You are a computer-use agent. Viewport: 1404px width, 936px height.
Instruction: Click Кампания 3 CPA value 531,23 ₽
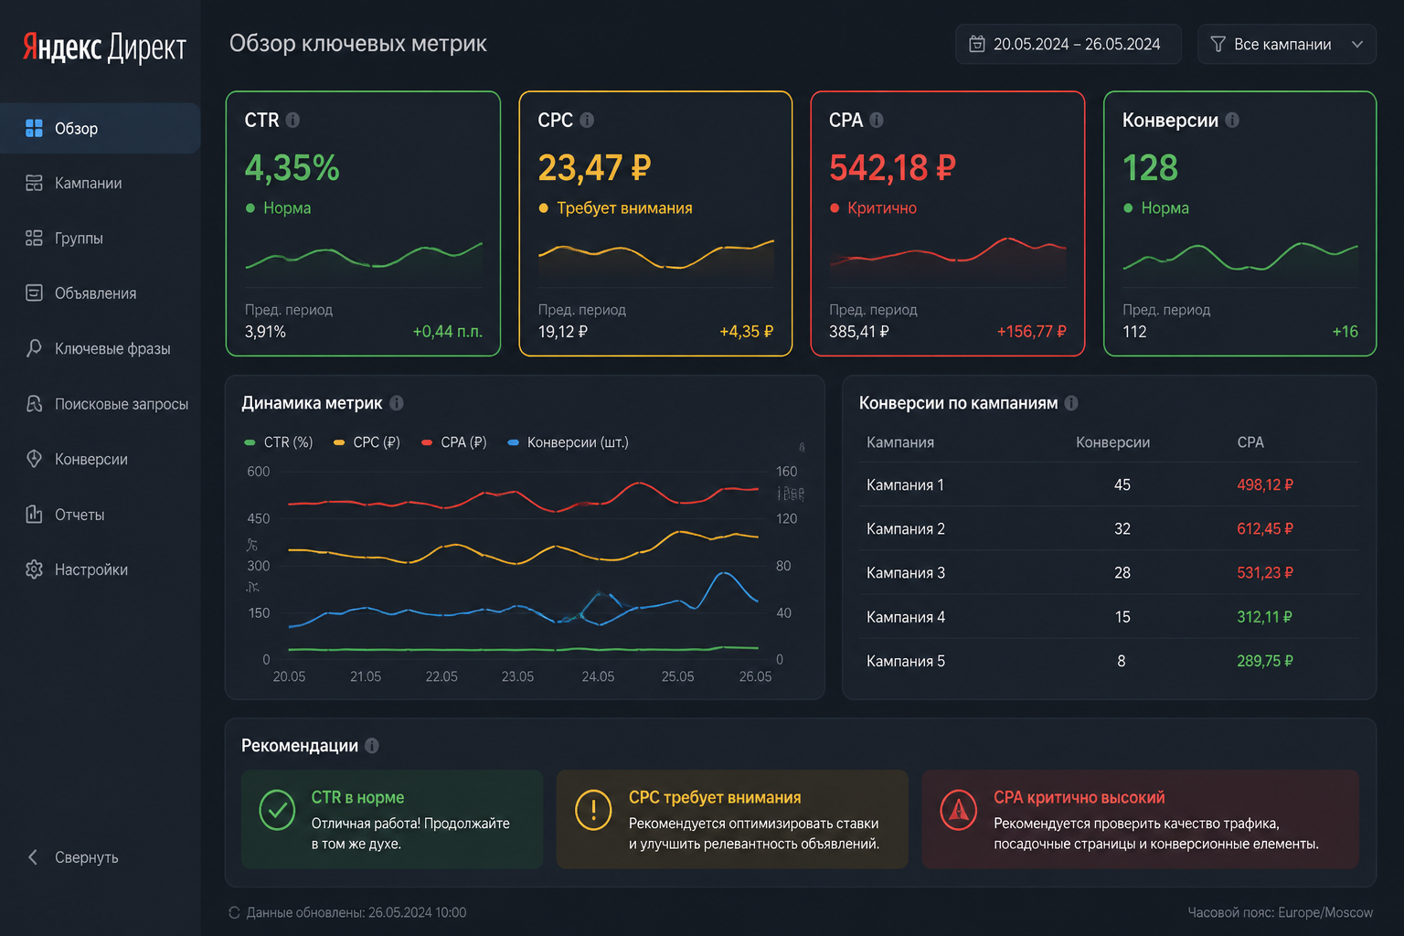pos(1265,572)
